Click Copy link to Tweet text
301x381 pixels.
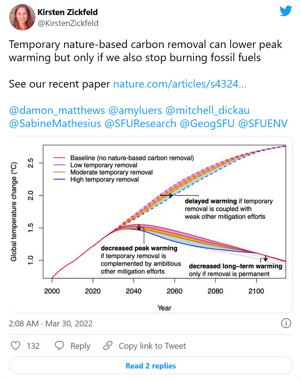click(x=152, y=346)
